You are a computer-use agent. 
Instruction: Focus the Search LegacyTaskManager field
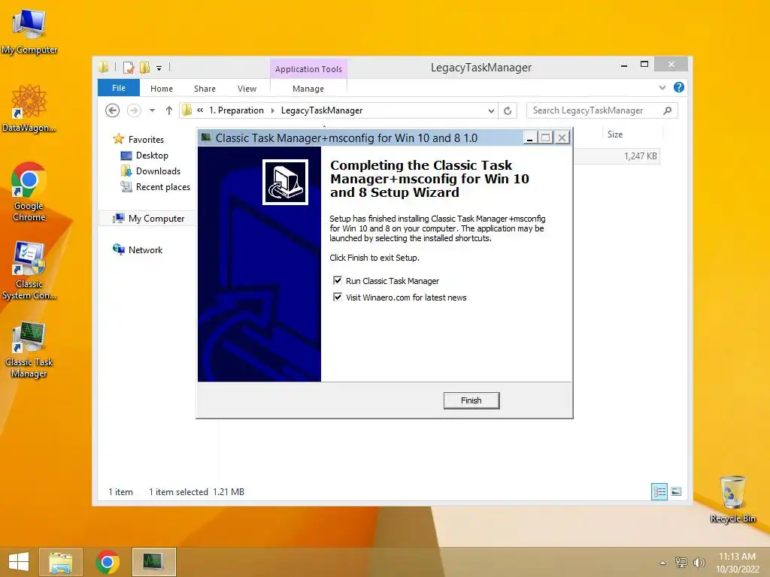coord(602,110)
